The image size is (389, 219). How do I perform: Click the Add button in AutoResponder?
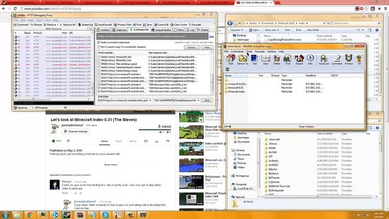click(x=207, y=47)
